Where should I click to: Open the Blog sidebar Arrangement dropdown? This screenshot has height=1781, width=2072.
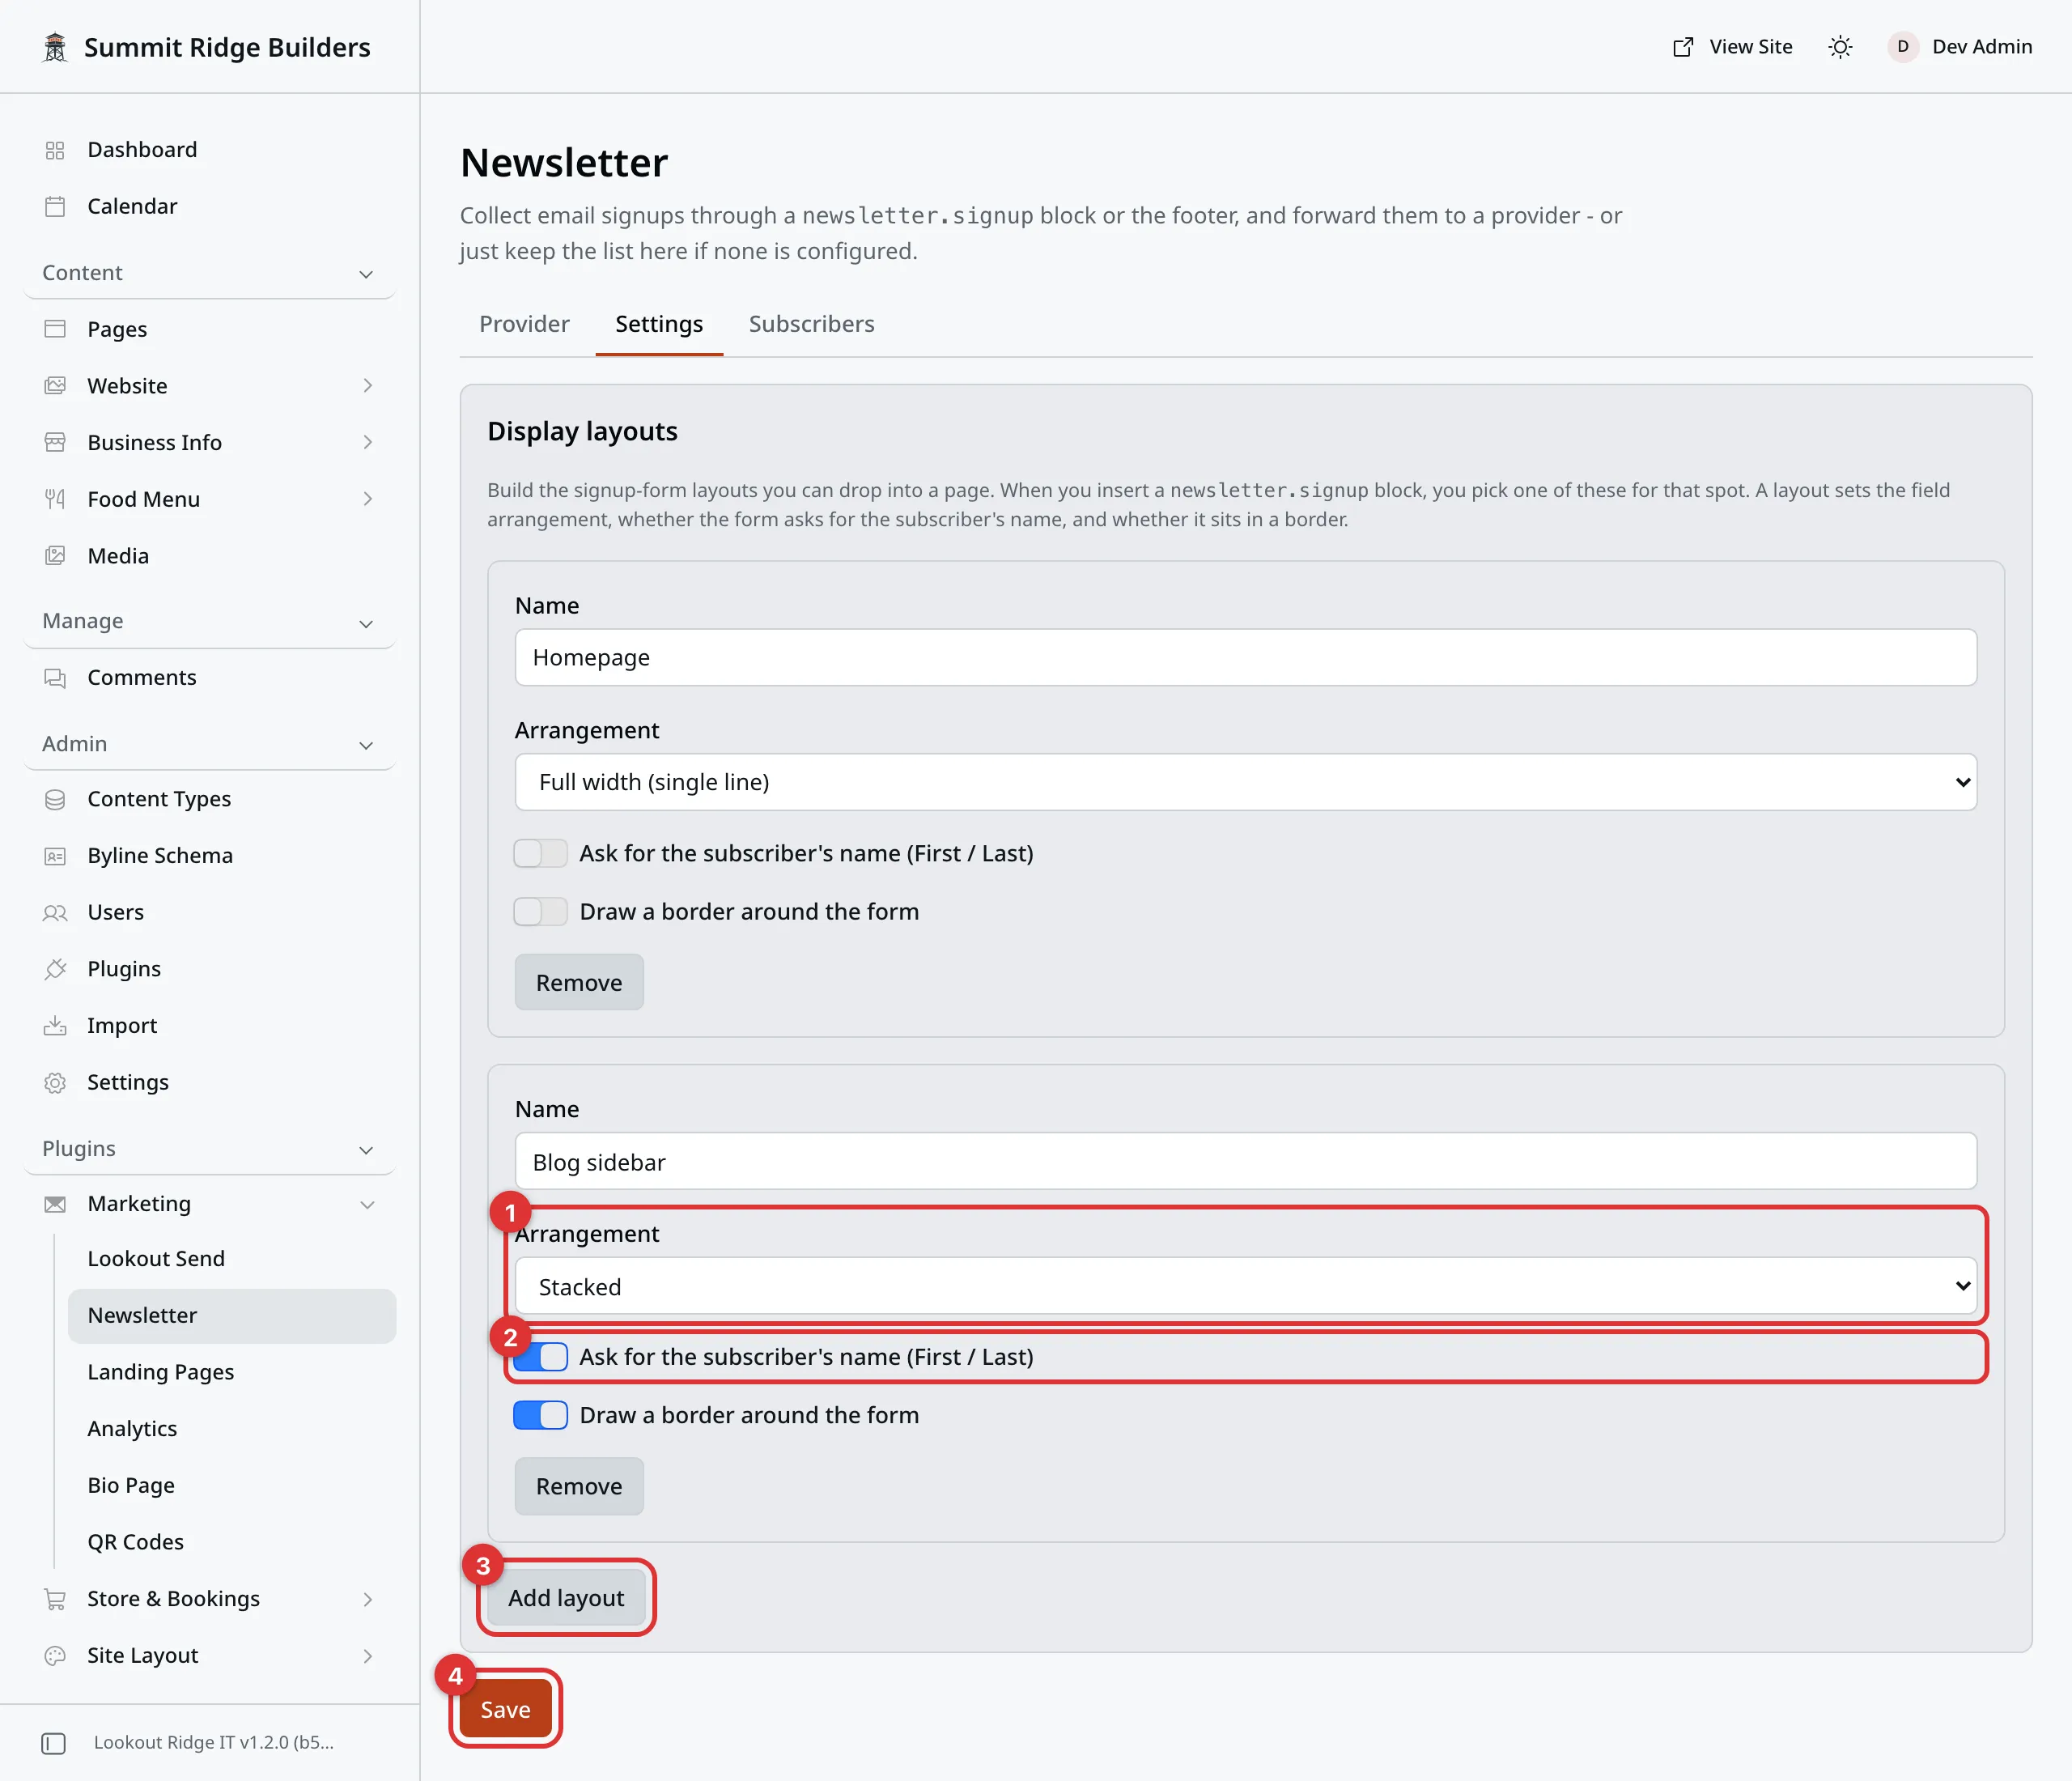(x=1245, y=1286)
